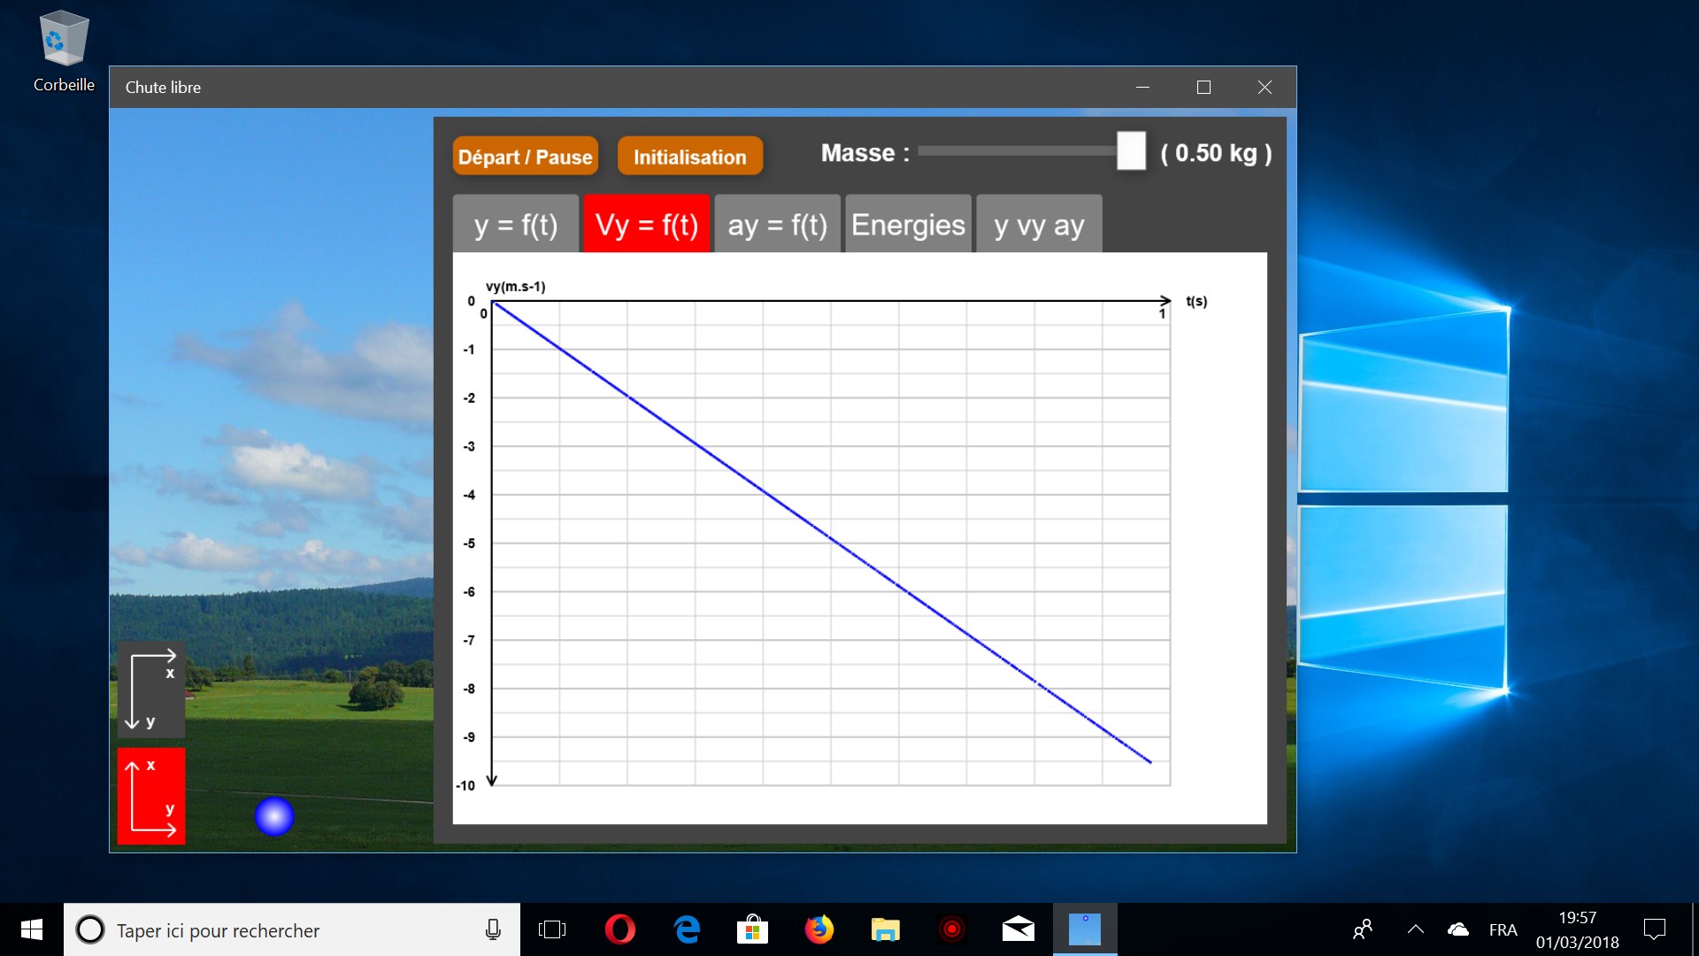Open File Explorer from the taskbar
The height and width of the screenshot is (956, 1699).
click(x=885, y=929)
